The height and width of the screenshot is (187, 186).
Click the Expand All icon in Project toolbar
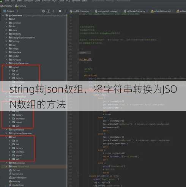click(49, 11)
